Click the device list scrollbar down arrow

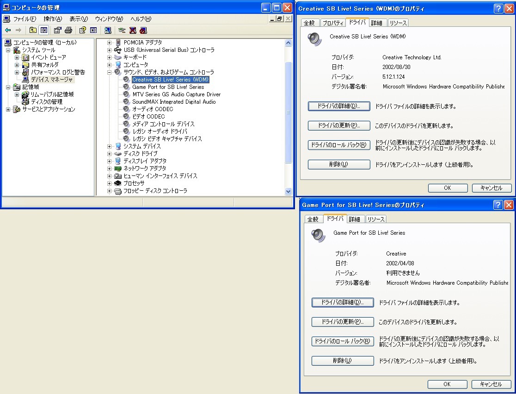(289, 191)
